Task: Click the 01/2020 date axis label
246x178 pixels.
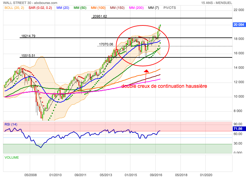Action: pos(206,175)
